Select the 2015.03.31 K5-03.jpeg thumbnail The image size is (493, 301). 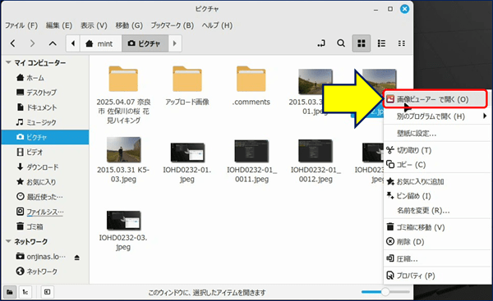click(x=123, y=150)
